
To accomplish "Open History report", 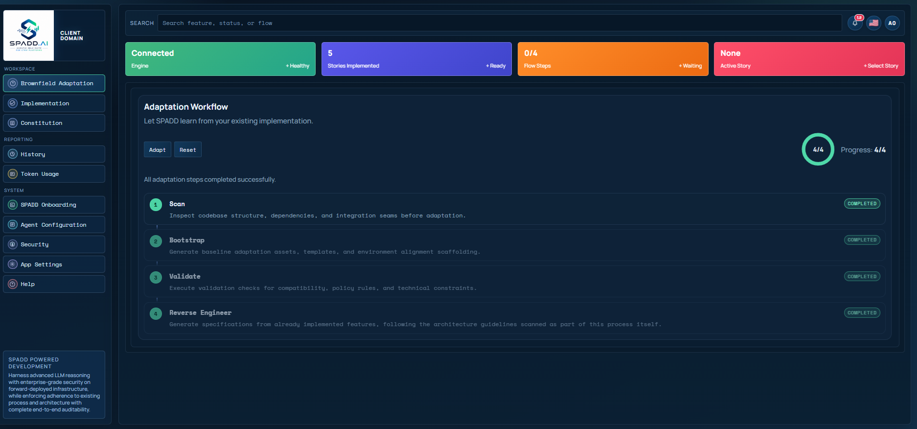I will [x=54, y=154].
